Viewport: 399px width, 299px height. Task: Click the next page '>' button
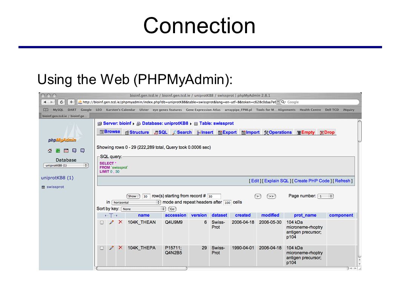pyautogui.click(x=258, y=196)
